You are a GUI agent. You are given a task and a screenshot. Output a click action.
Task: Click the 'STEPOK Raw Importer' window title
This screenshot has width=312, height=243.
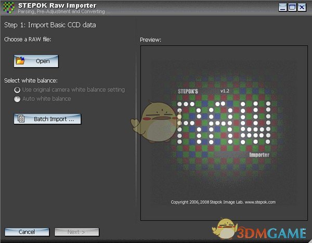point(57,5)
